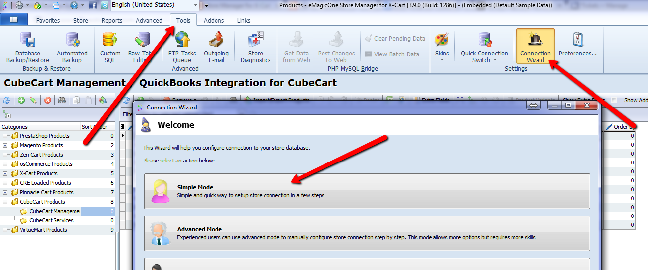Choose Advanced Mode in the wizard
Screen dimensions: 648x270
tap(367, 233)
